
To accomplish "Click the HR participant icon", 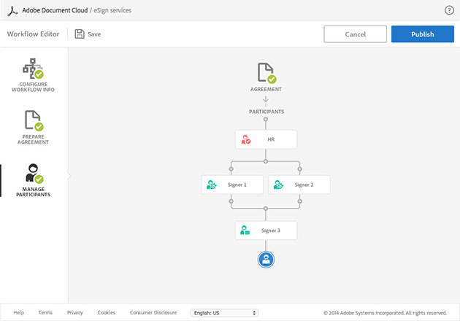I will point(246,139).
